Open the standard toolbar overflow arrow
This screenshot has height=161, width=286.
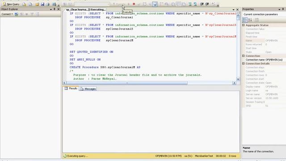pos(59,5)
